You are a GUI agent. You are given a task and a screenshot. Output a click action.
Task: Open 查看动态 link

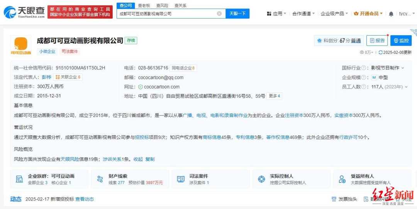(x=85, y=199)
